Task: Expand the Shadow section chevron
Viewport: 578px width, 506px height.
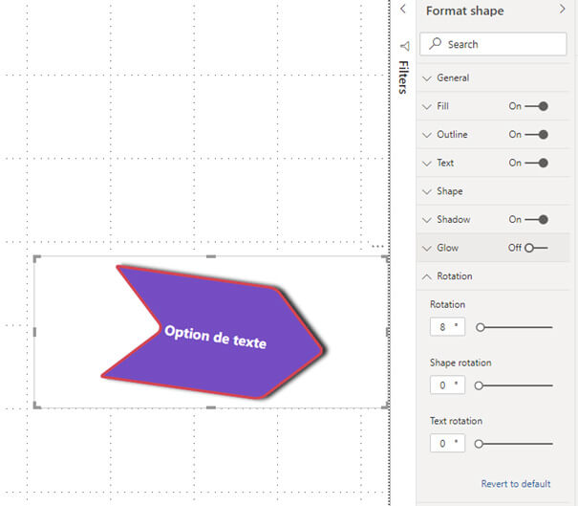Action: click(x=427, y=220)
